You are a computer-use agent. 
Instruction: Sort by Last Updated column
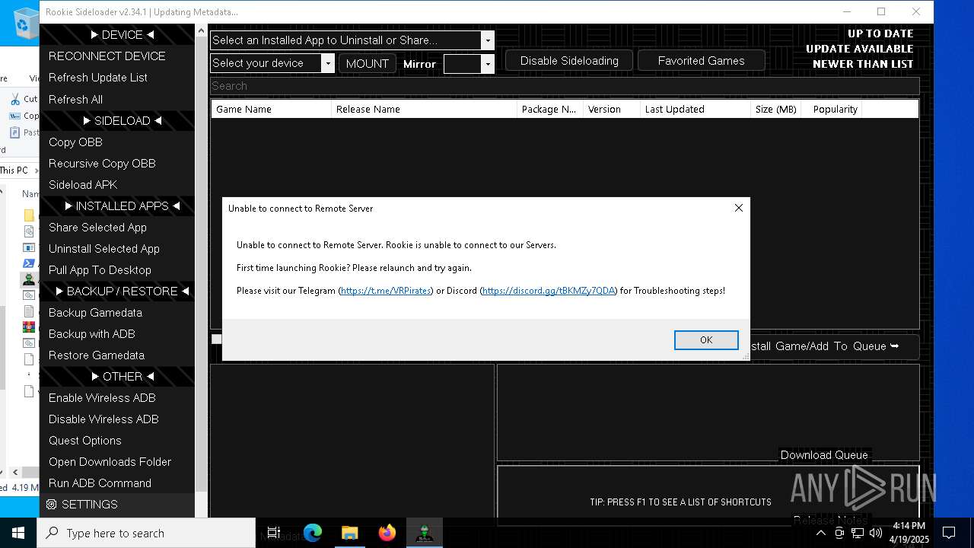(x=695, y=109)
